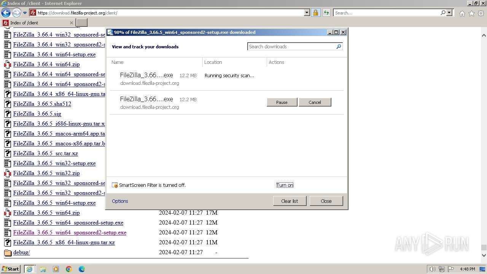This screenshot has width=487, height=274.
Task: Open FileZilla_3.66.5_win64-setup.exe link
Action: (x=54, y=203)
